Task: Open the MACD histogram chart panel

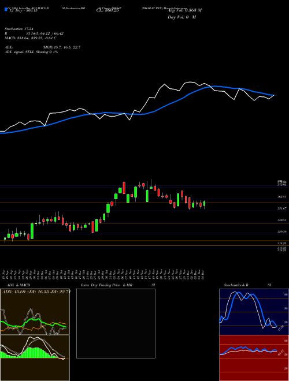Action: pos(35,358)
